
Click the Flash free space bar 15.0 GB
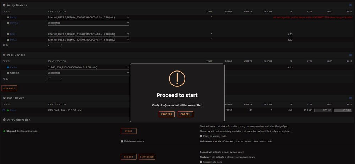pos(343,110)
